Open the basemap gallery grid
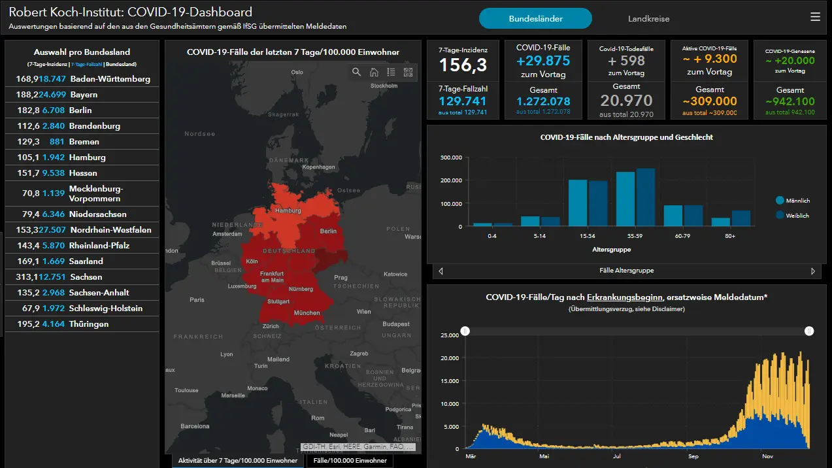This screenshot has height=468, width=832. (408, 72)
